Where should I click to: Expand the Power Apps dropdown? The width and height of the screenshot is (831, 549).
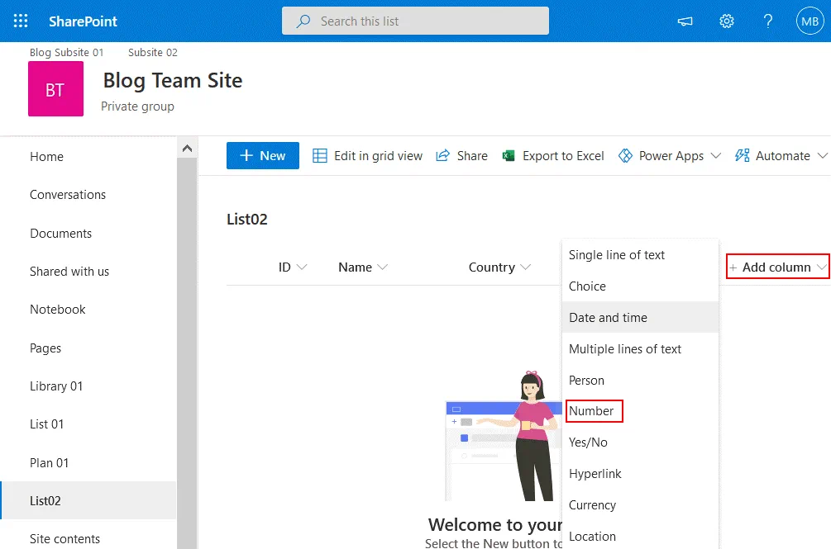[x=670, y=156]
